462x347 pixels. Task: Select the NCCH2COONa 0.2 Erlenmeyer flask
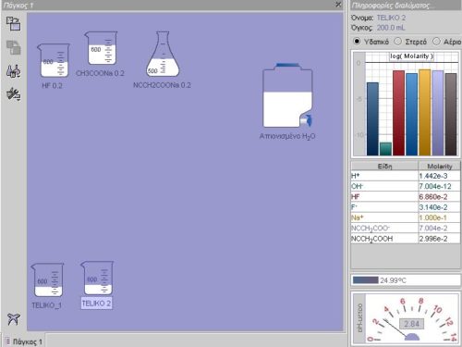tap(163, 54)
